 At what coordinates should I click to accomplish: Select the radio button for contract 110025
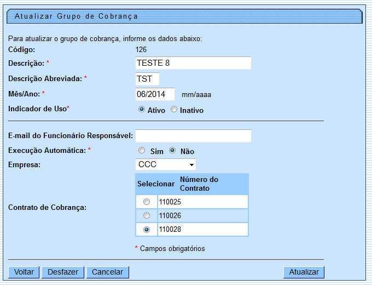[146, 202]
